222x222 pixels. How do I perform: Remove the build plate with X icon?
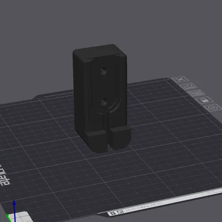click(180, 79)
